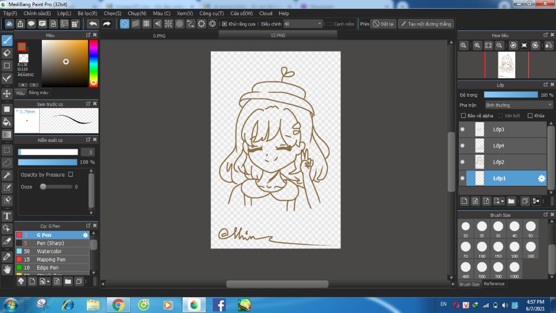Select Mapping Pen brush in list

pyautogui.click(x=52, y=259)
